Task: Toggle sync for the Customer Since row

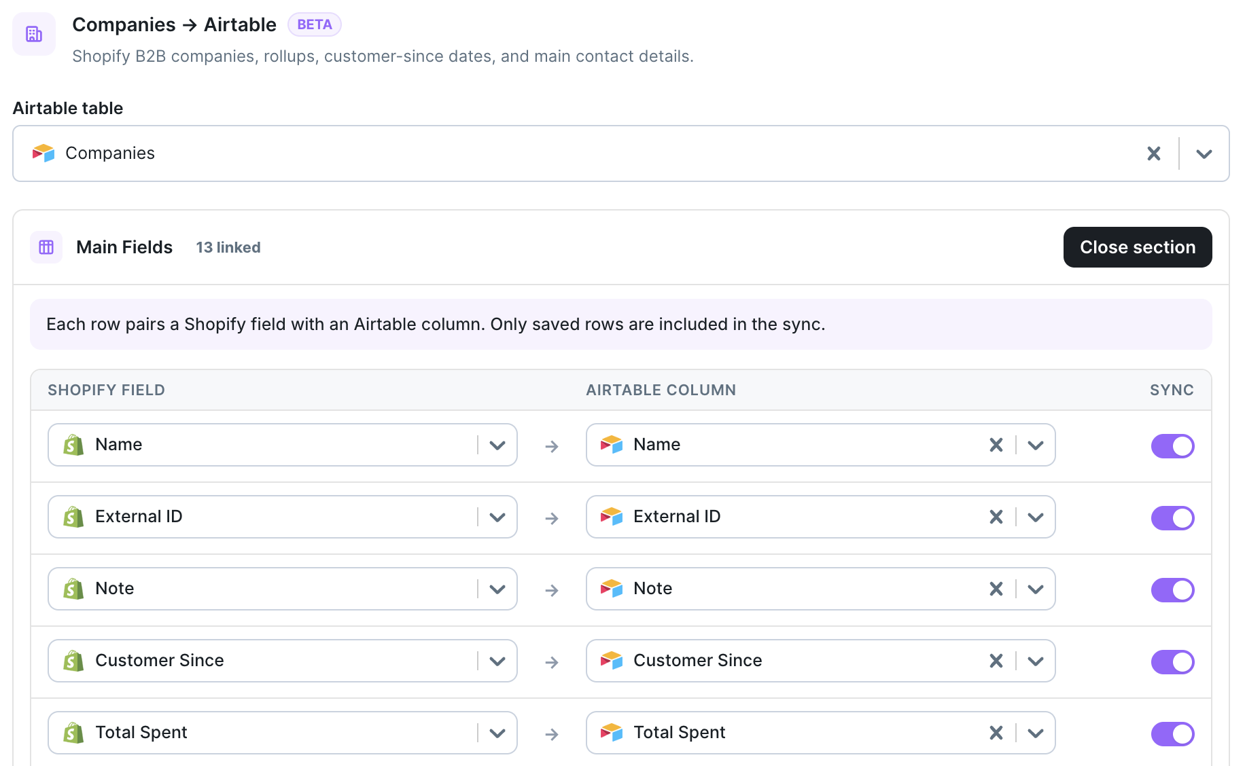Action: pos(1172,662)
